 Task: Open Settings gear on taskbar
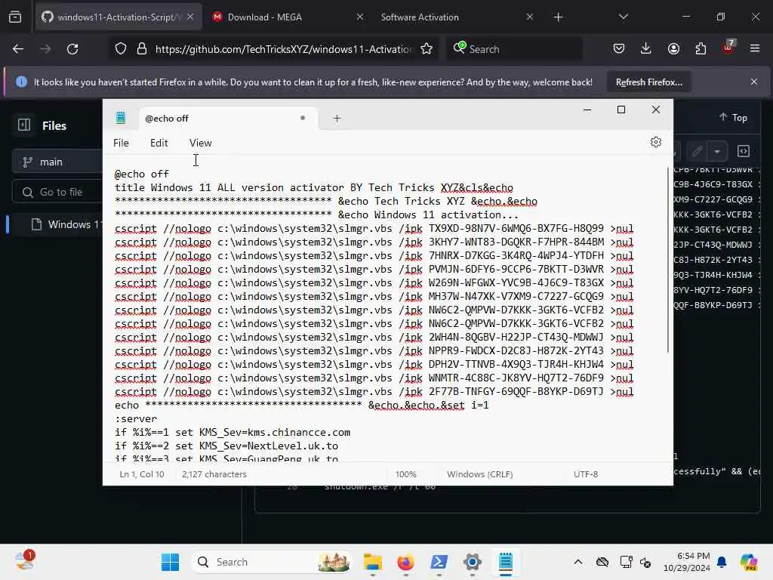(x=473, y=562)
